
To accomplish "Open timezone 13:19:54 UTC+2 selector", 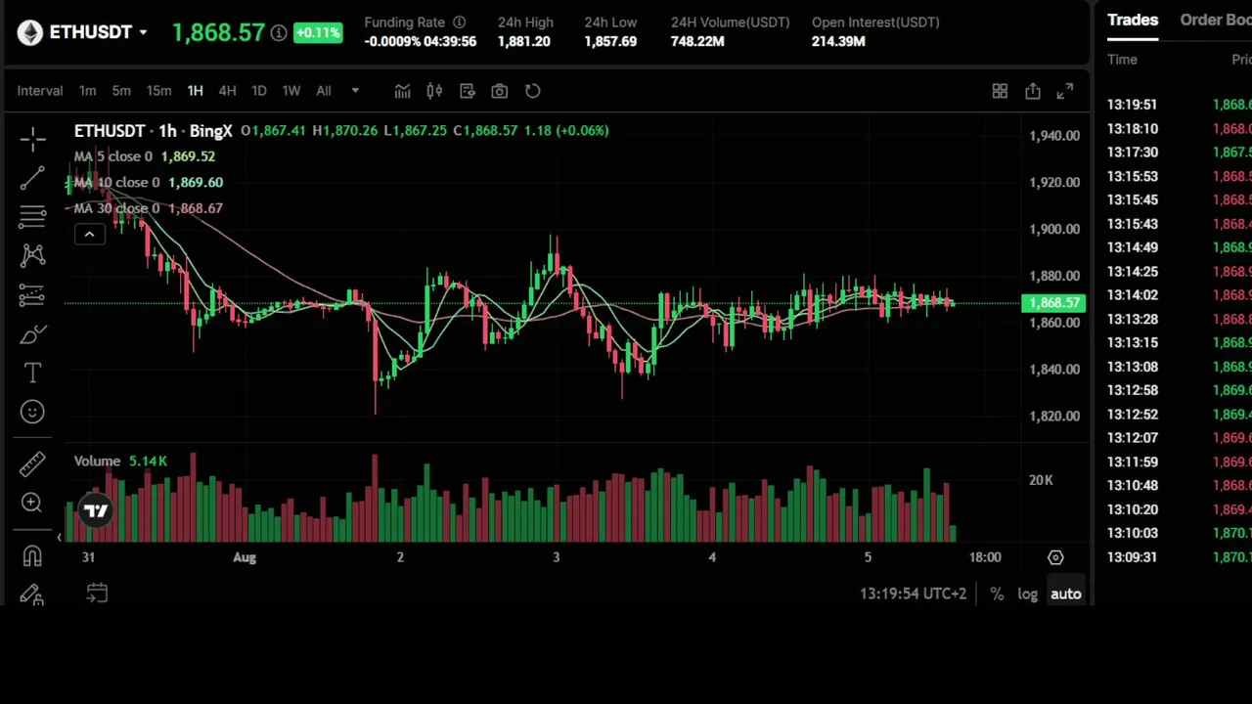I will (x=913, y=594).
